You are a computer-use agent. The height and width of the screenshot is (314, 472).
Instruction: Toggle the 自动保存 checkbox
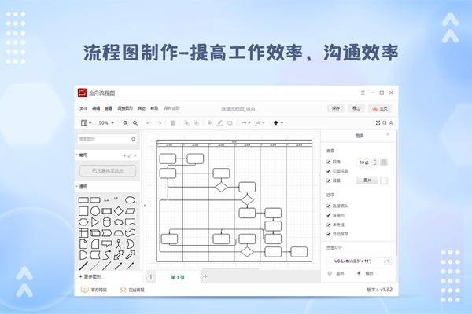[x=329, y=232]
